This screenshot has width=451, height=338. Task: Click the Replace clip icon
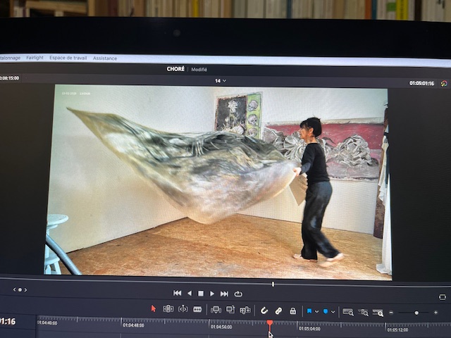coord(245,310)
